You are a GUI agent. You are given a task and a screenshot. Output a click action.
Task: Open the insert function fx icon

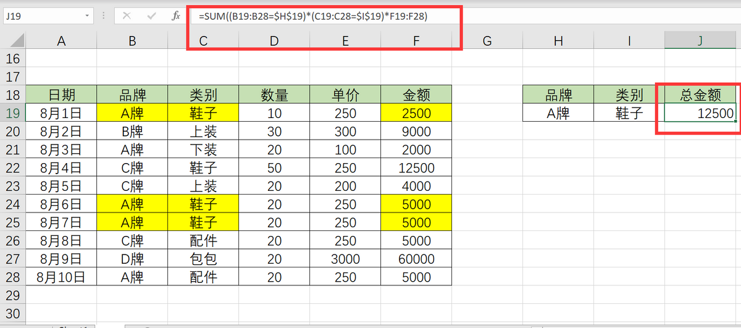175,16
